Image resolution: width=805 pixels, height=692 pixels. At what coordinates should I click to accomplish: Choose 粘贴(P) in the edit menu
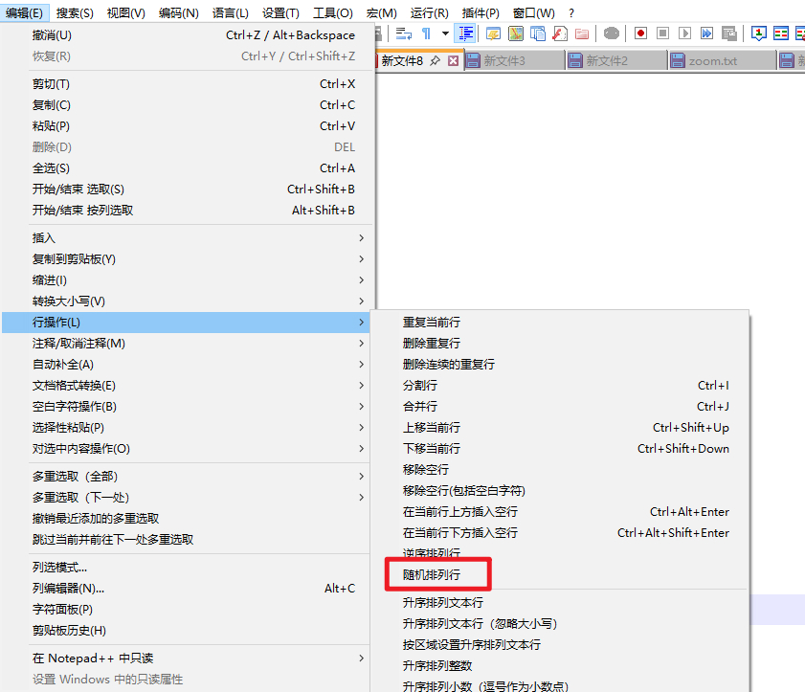click(187, 126)
